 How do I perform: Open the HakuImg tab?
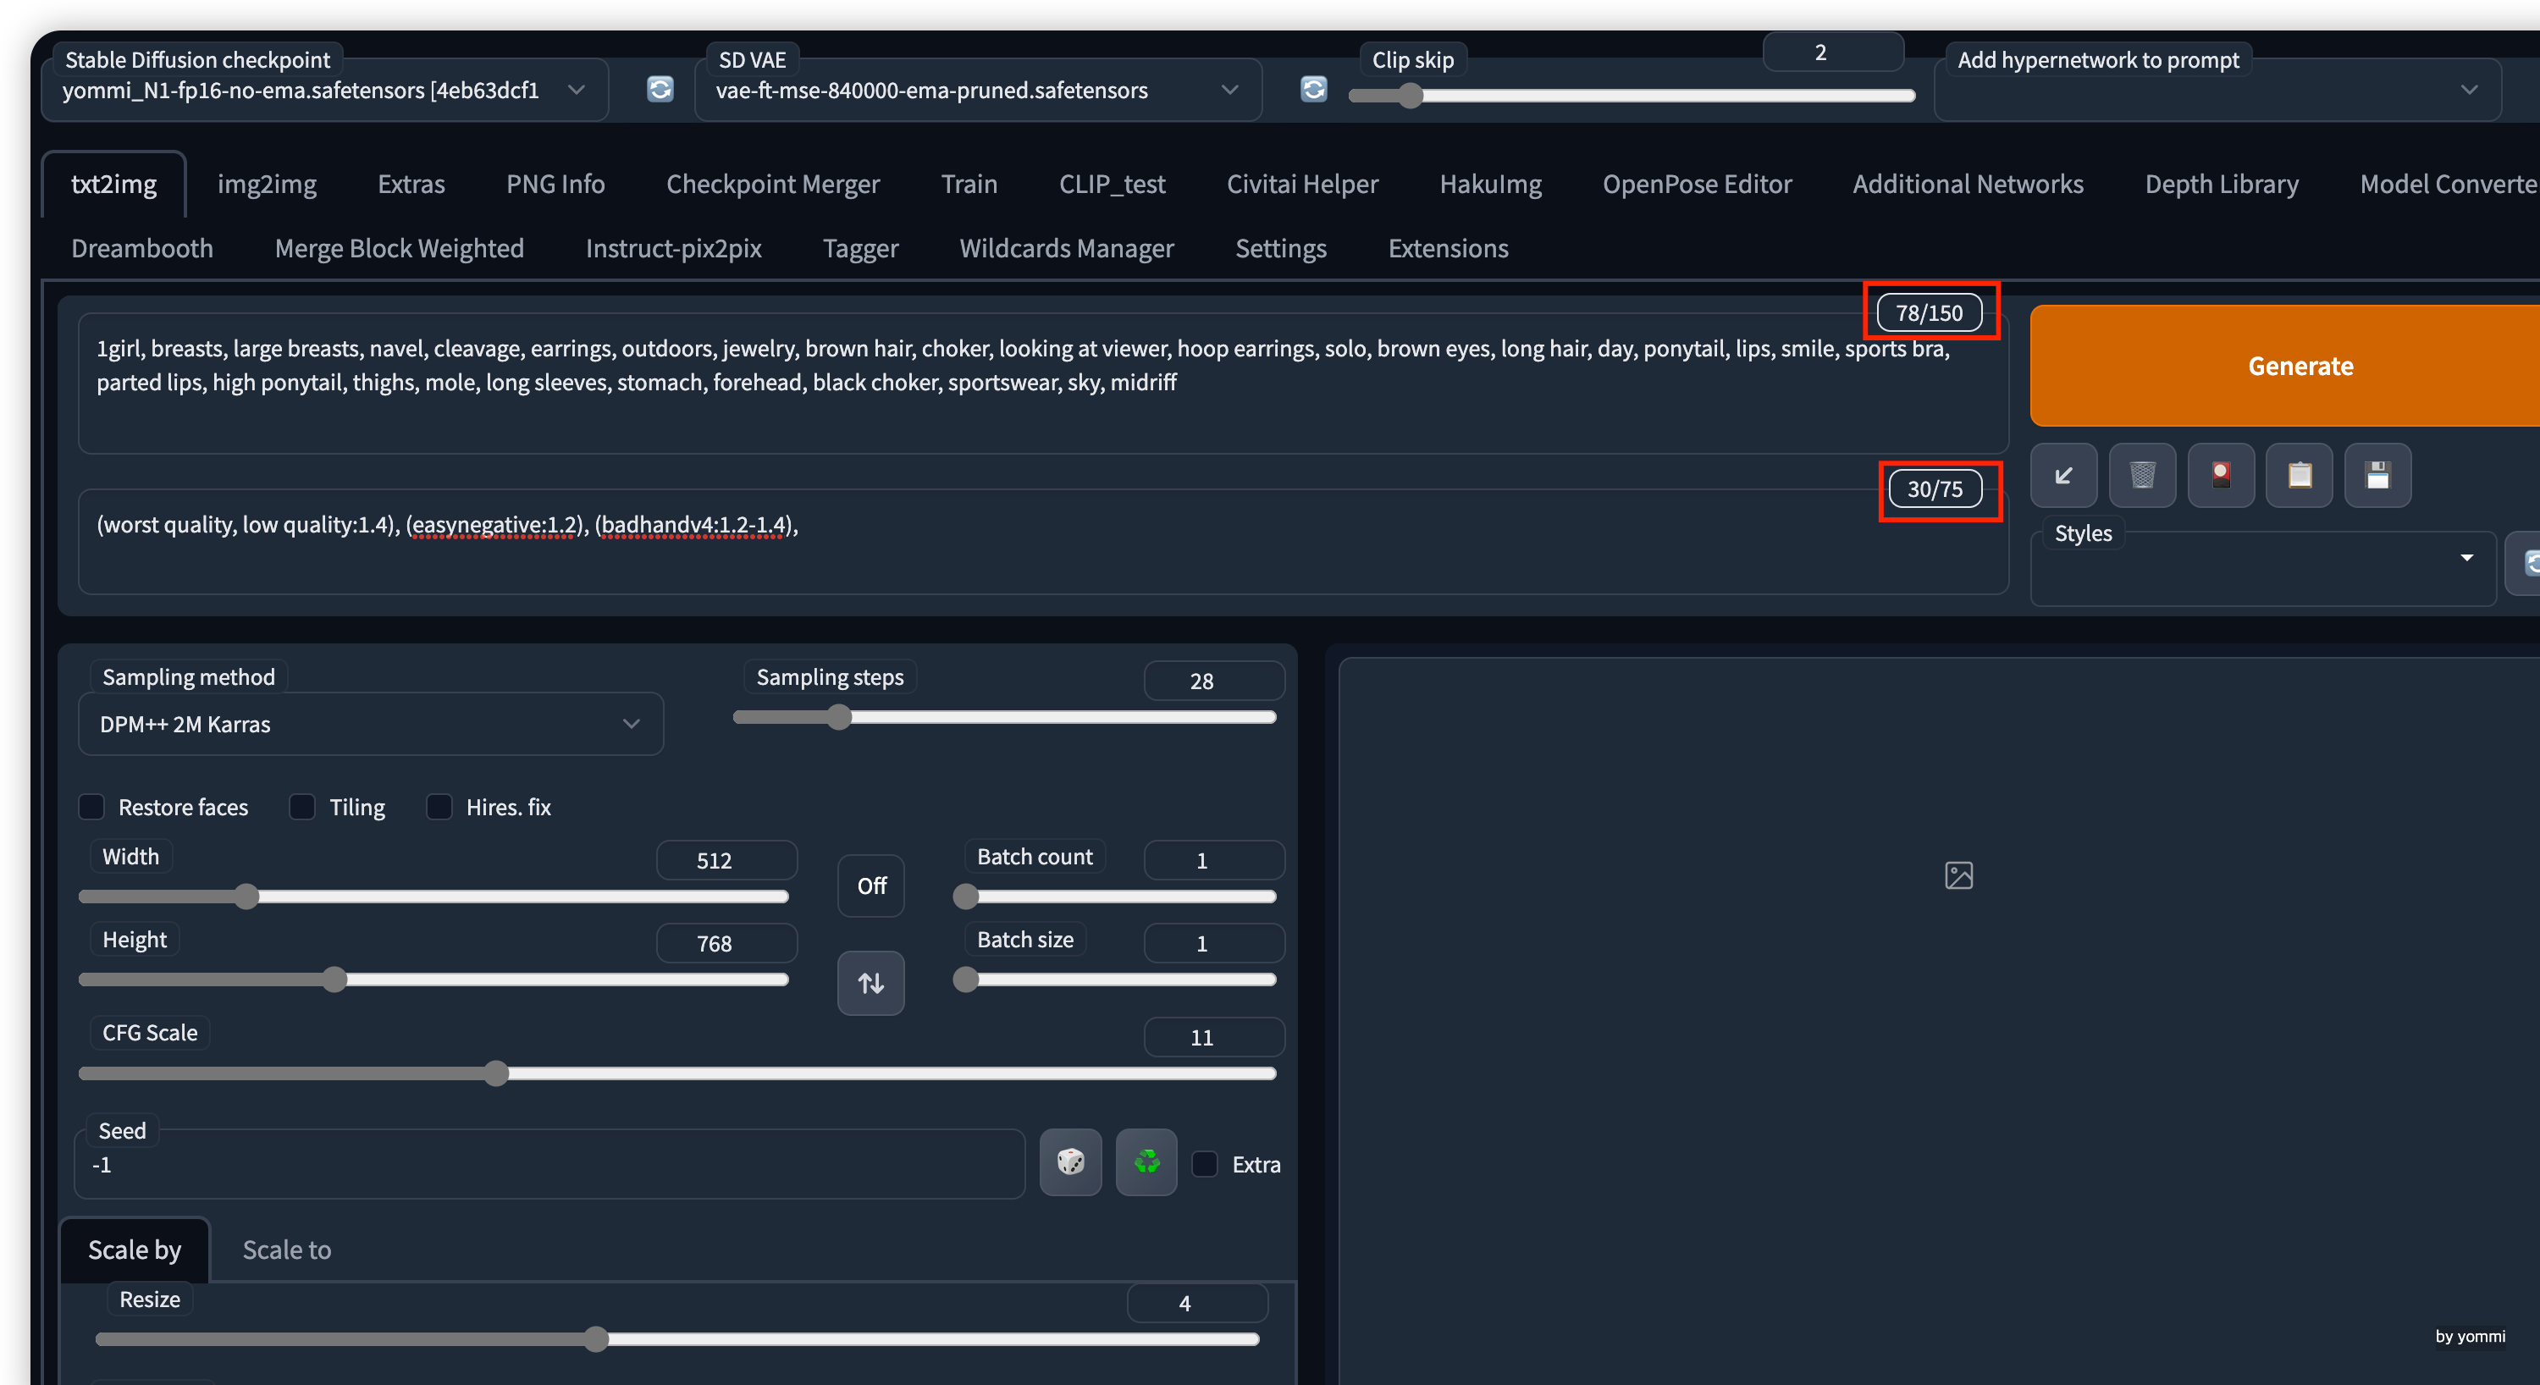click(x=1490, y=185)
